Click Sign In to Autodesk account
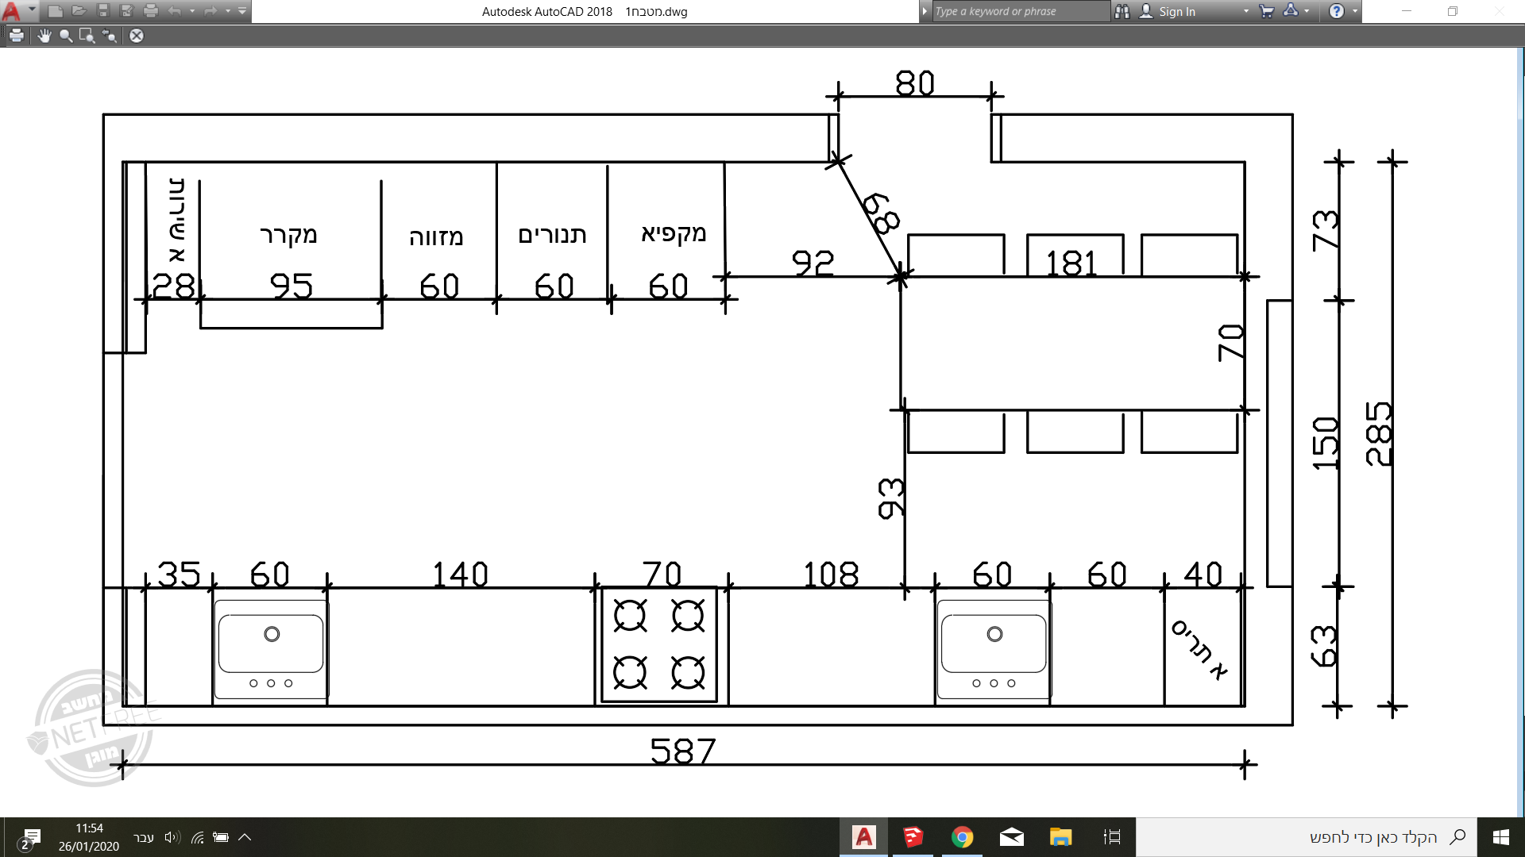The image size is (1525, 857). pos(1176,11)
